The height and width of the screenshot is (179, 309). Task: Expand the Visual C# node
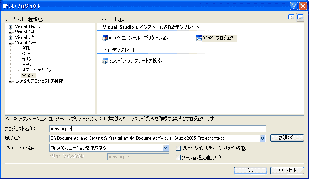pos(10,32)
